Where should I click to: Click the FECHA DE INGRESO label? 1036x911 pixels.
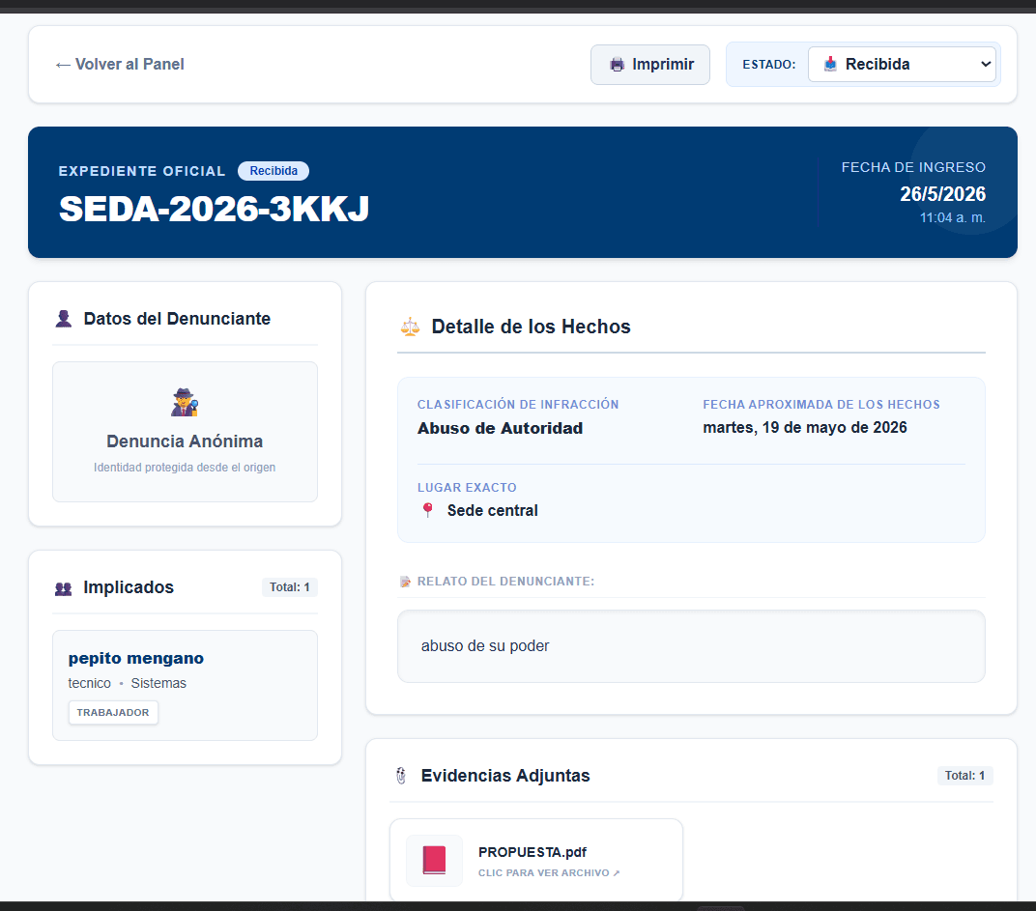[913, 167]
